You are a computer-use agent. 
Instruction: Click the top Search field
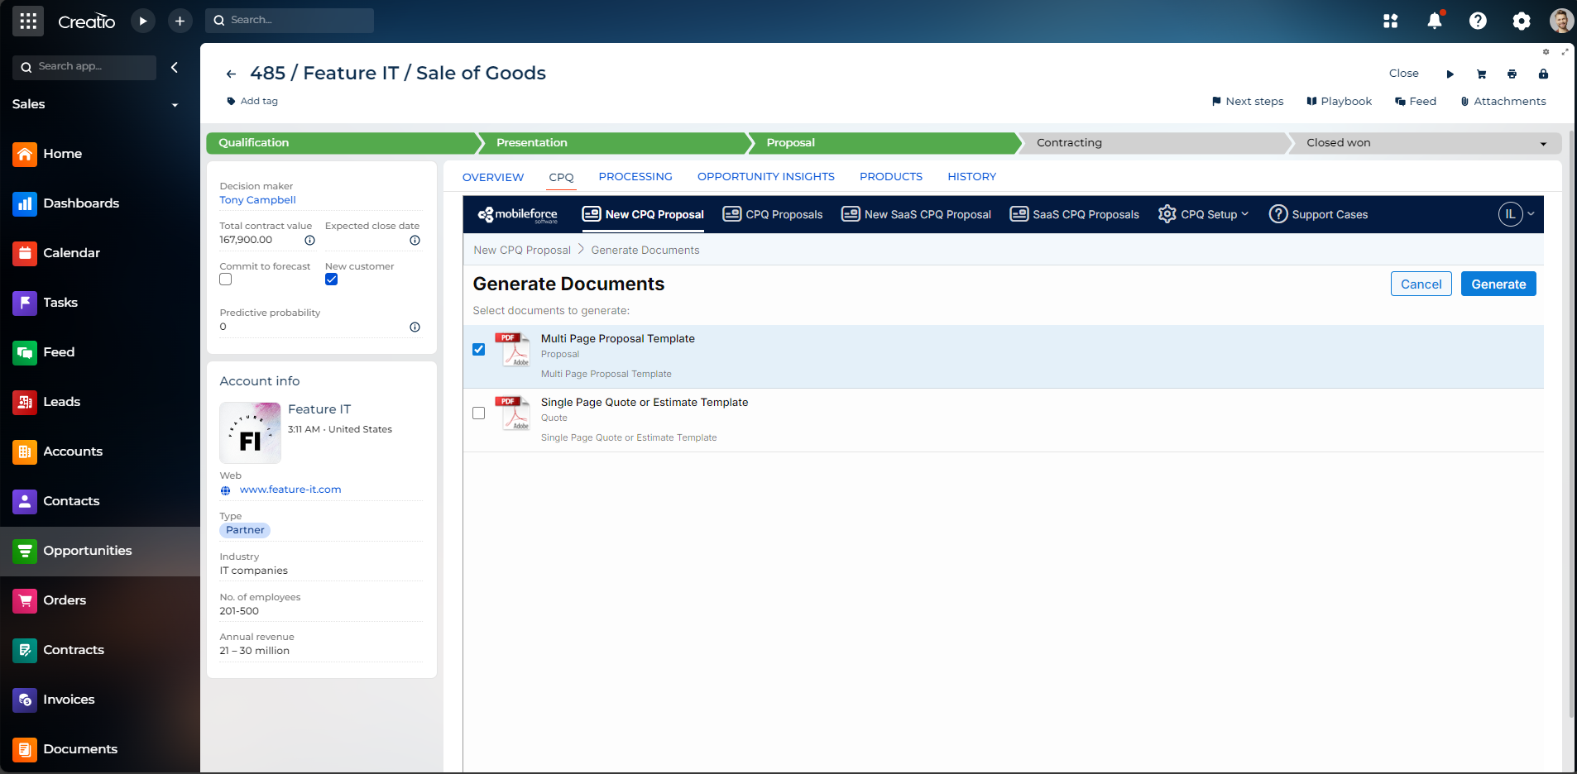290,21
